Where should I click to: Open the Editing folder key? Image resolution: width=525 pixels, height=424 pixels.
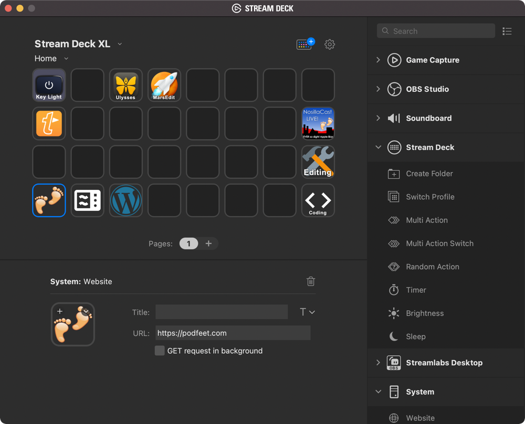(x=318, y=162)
